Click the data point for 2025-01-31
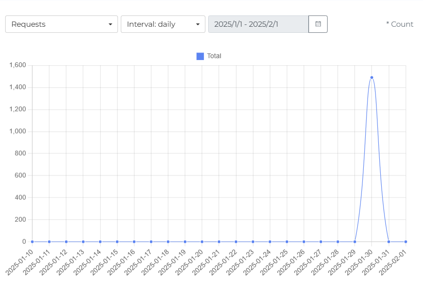Viewport: 423px width, 286px height. point(389,242)
